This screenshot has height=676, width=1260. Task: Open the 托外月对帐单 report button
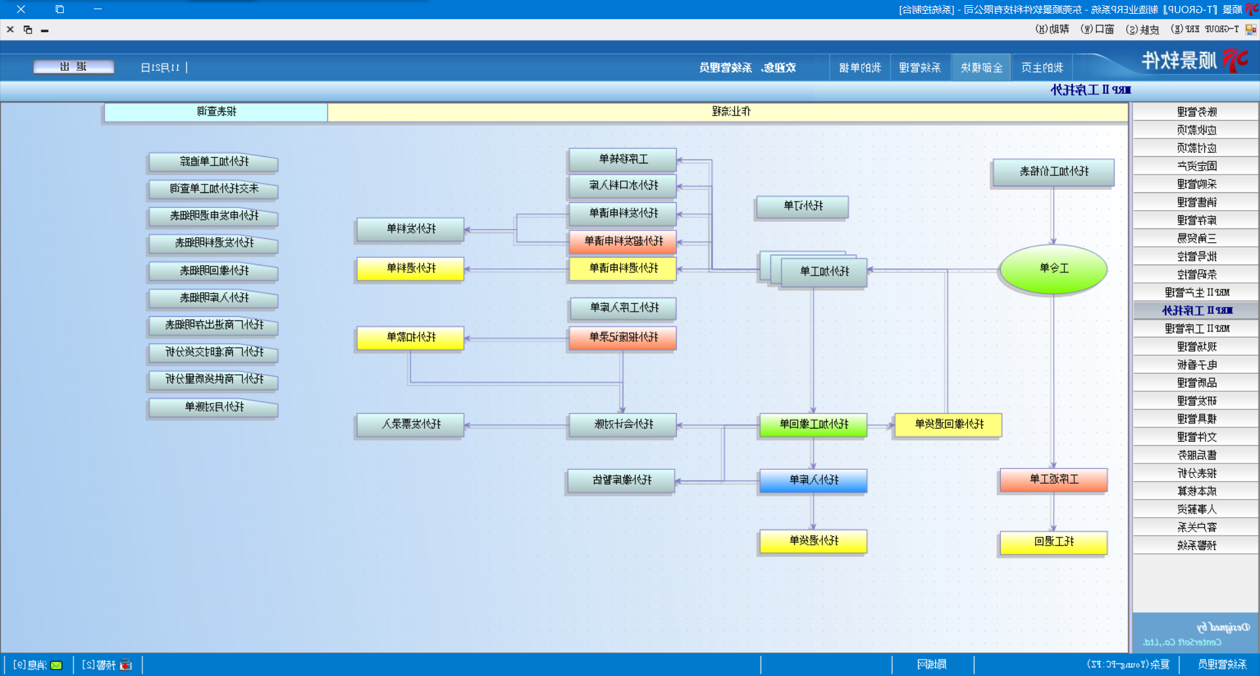click(x=214, y=408)
